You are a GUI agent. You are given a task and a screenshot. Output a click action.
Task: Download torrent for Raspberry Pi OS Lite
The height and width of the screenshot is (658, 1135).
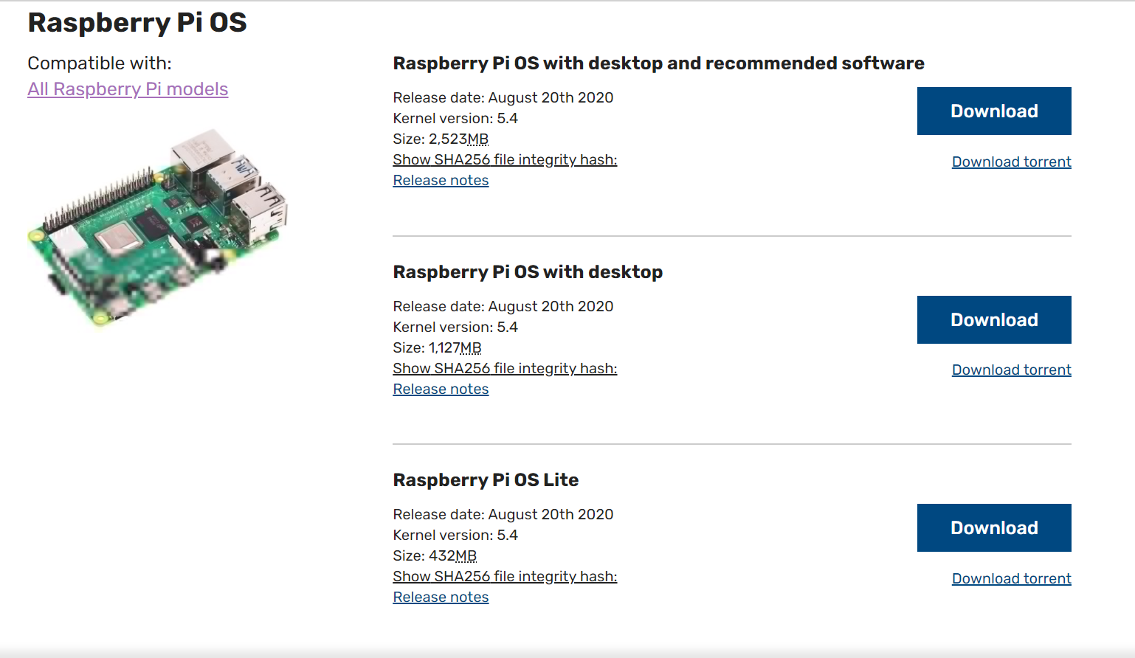(x=1011, y=578)
